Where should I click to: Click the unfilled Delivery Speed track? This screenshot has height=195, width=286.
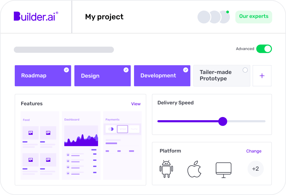[246, 121]
